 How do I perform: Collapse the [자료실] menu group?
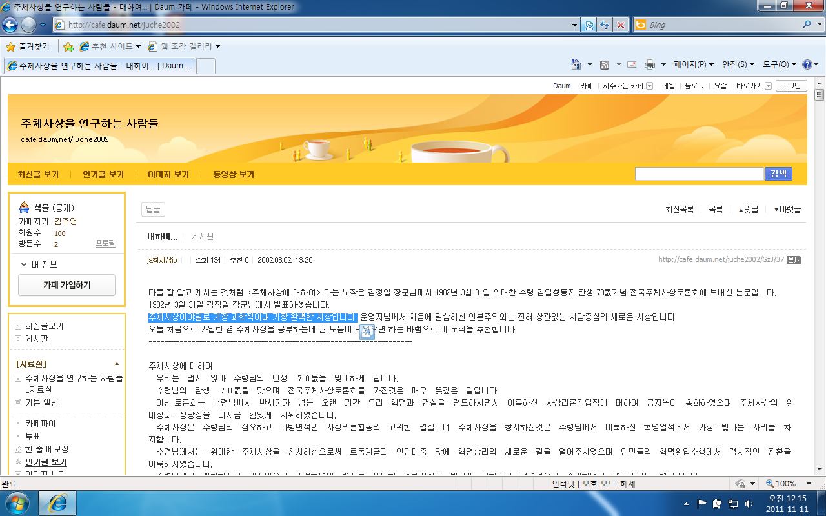117,364
